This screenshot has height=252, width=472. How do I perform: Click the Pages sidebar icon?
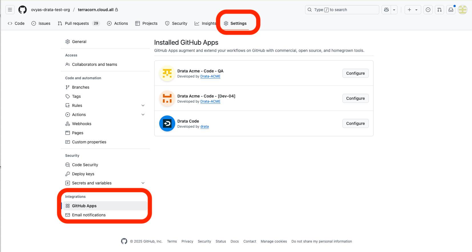point(68,133)
